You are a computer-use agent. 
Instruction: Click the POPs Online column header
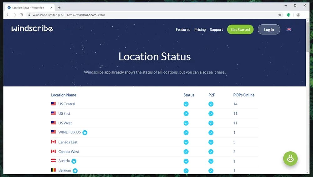coord(244,95)
